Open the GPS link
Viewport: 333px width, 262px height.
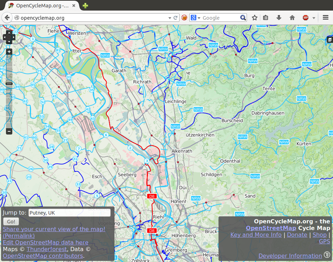coord(325,241)
